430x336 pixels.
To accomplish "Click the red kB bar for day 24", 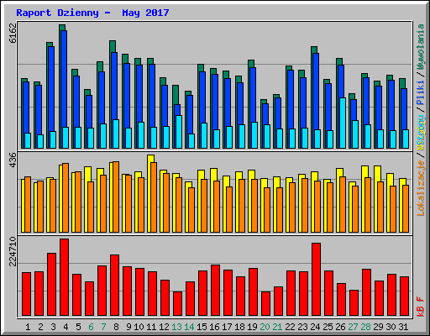I will [316, 280].
